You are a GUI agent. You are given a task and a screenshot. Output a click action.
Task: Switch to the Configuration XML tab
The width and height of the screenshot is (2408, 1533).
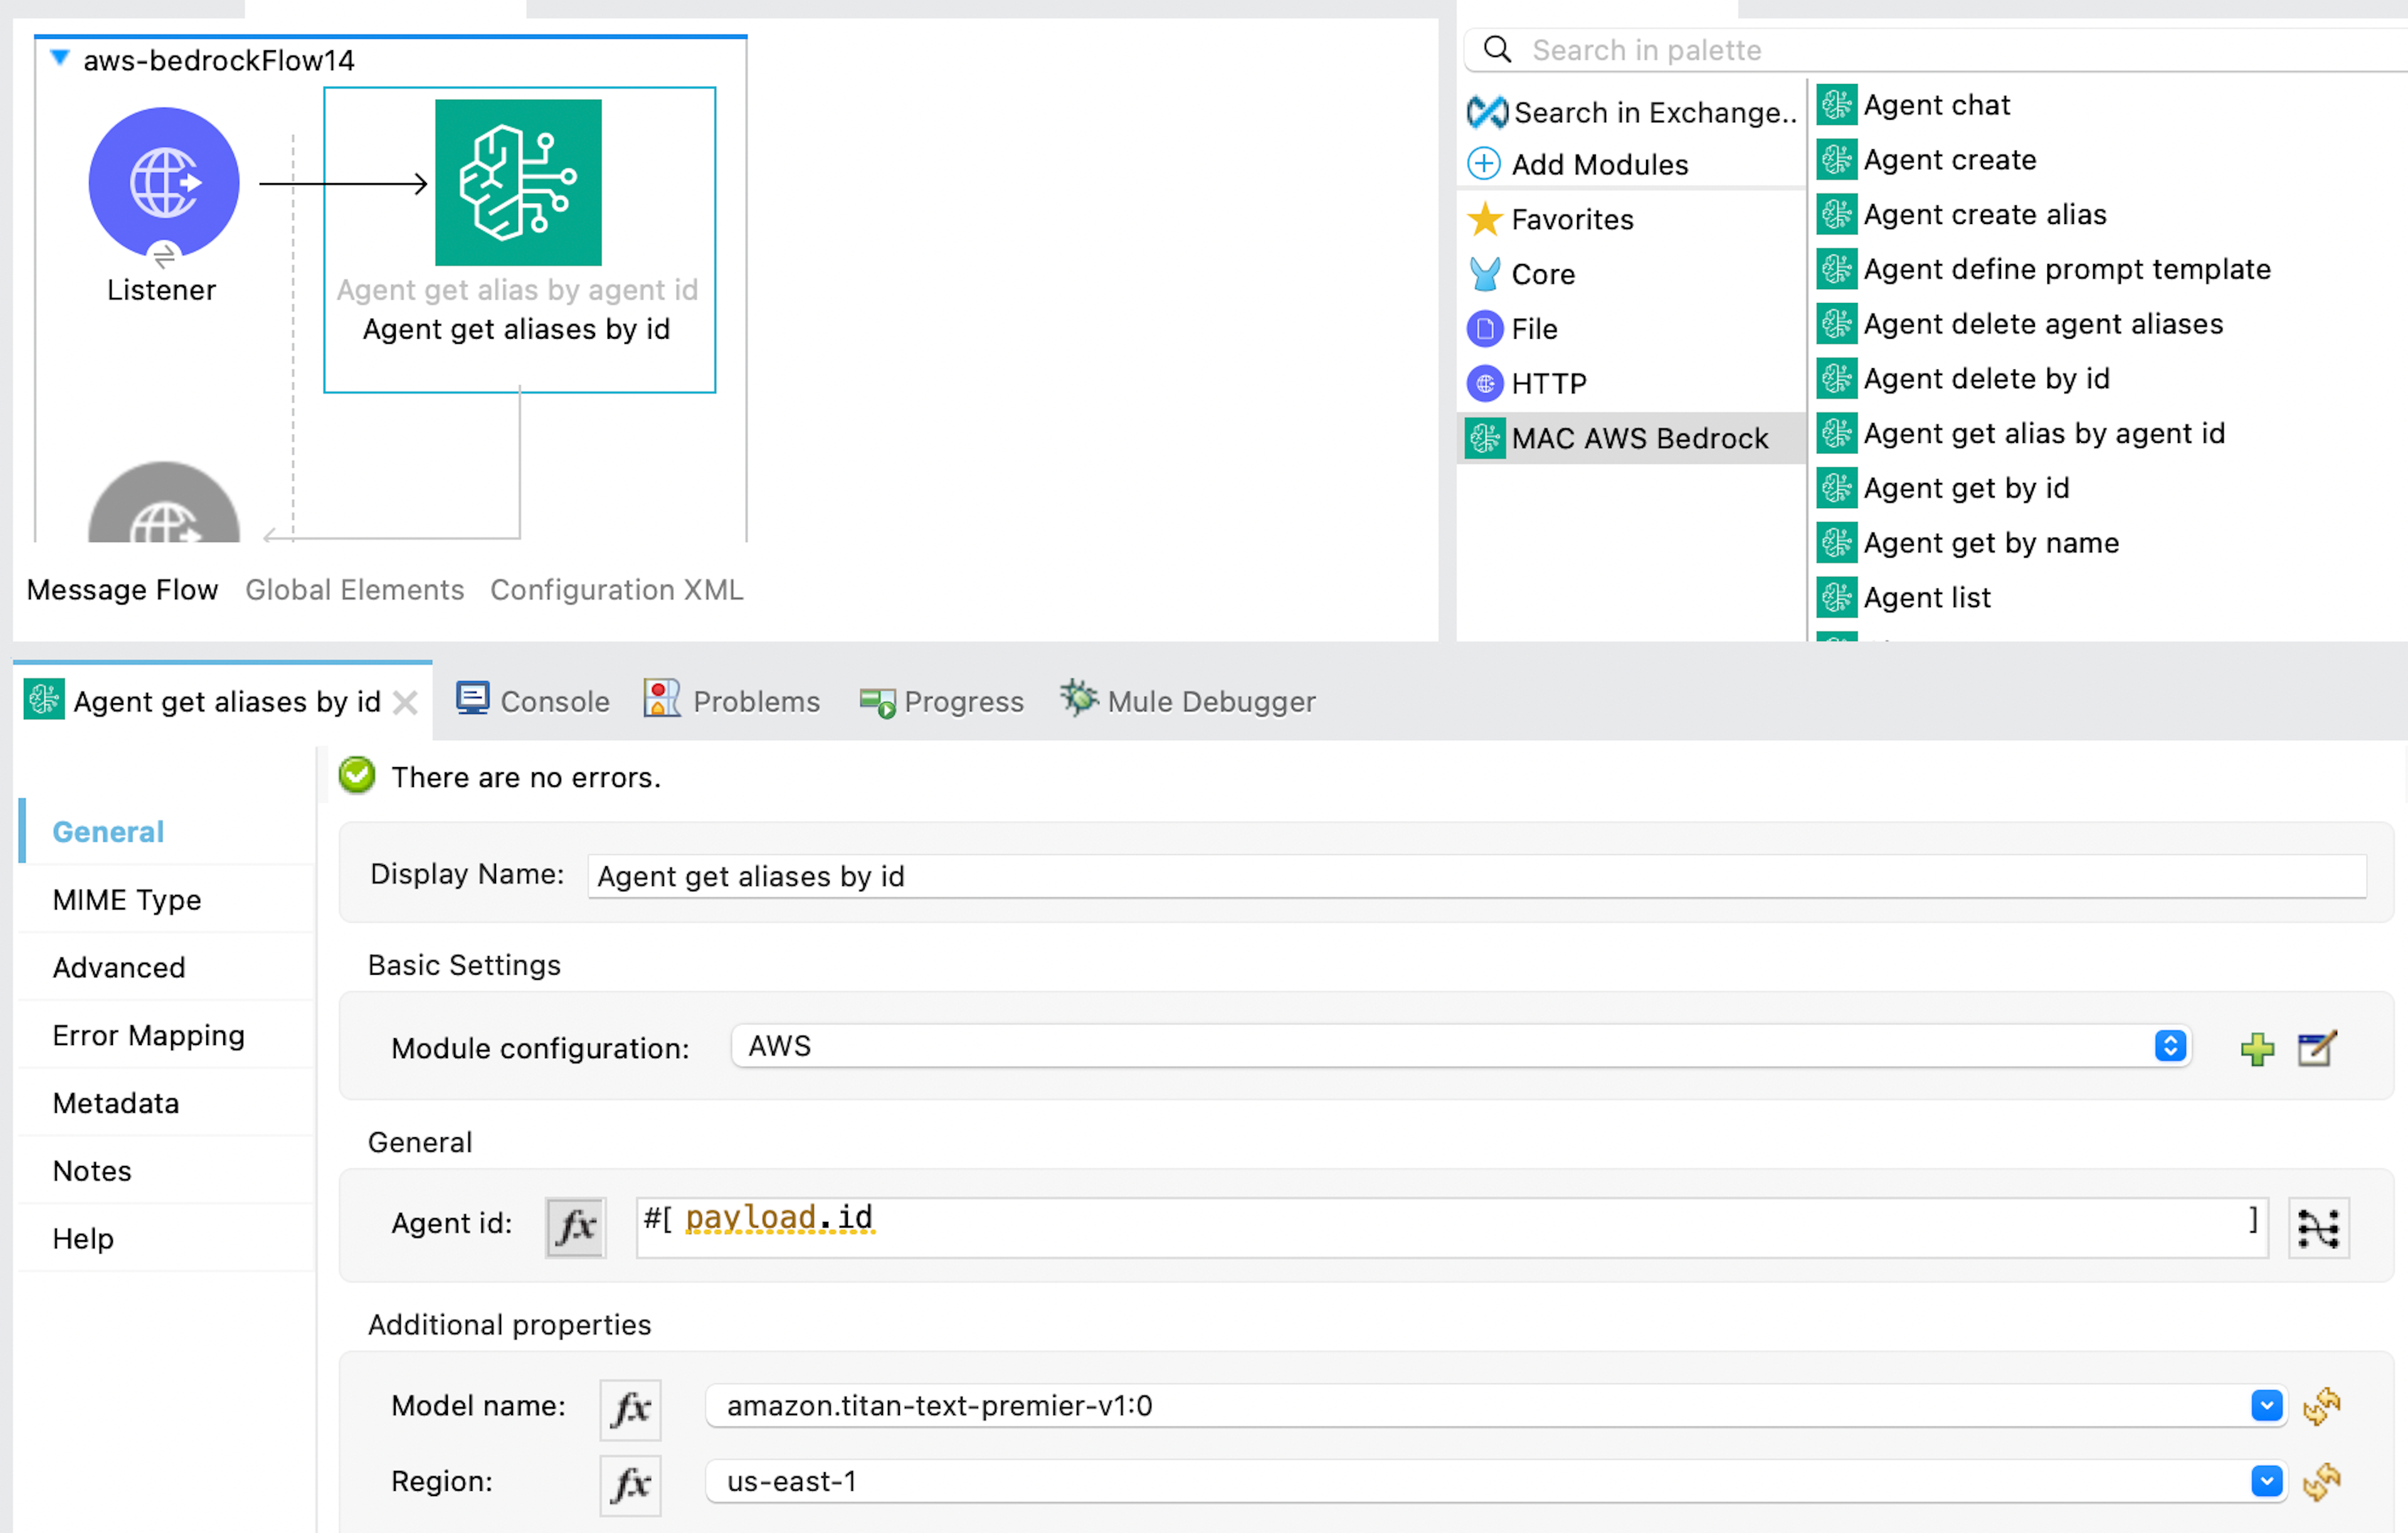tap(617, 590)
